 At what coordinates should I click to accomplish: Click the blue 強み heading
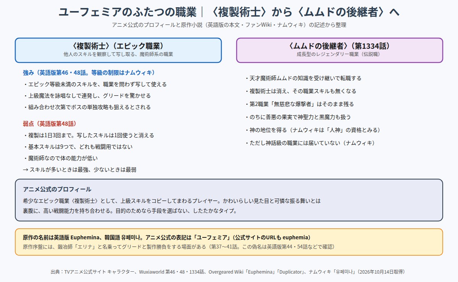tap(89, 72)
